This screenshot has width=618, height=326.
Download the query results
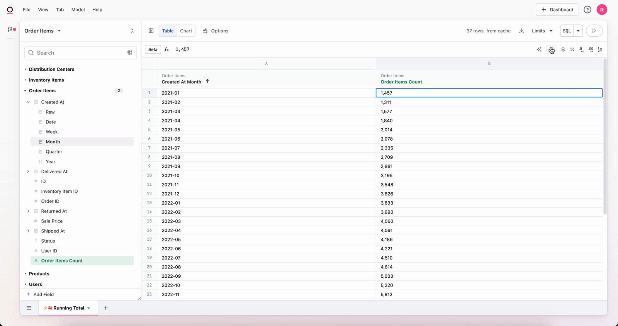pyautogui.click(x=521, y=31)
